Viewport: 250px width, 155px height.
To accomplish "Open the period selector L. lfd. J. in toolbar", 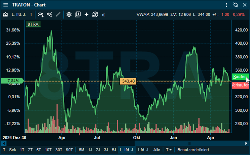I will click(19, 15).
